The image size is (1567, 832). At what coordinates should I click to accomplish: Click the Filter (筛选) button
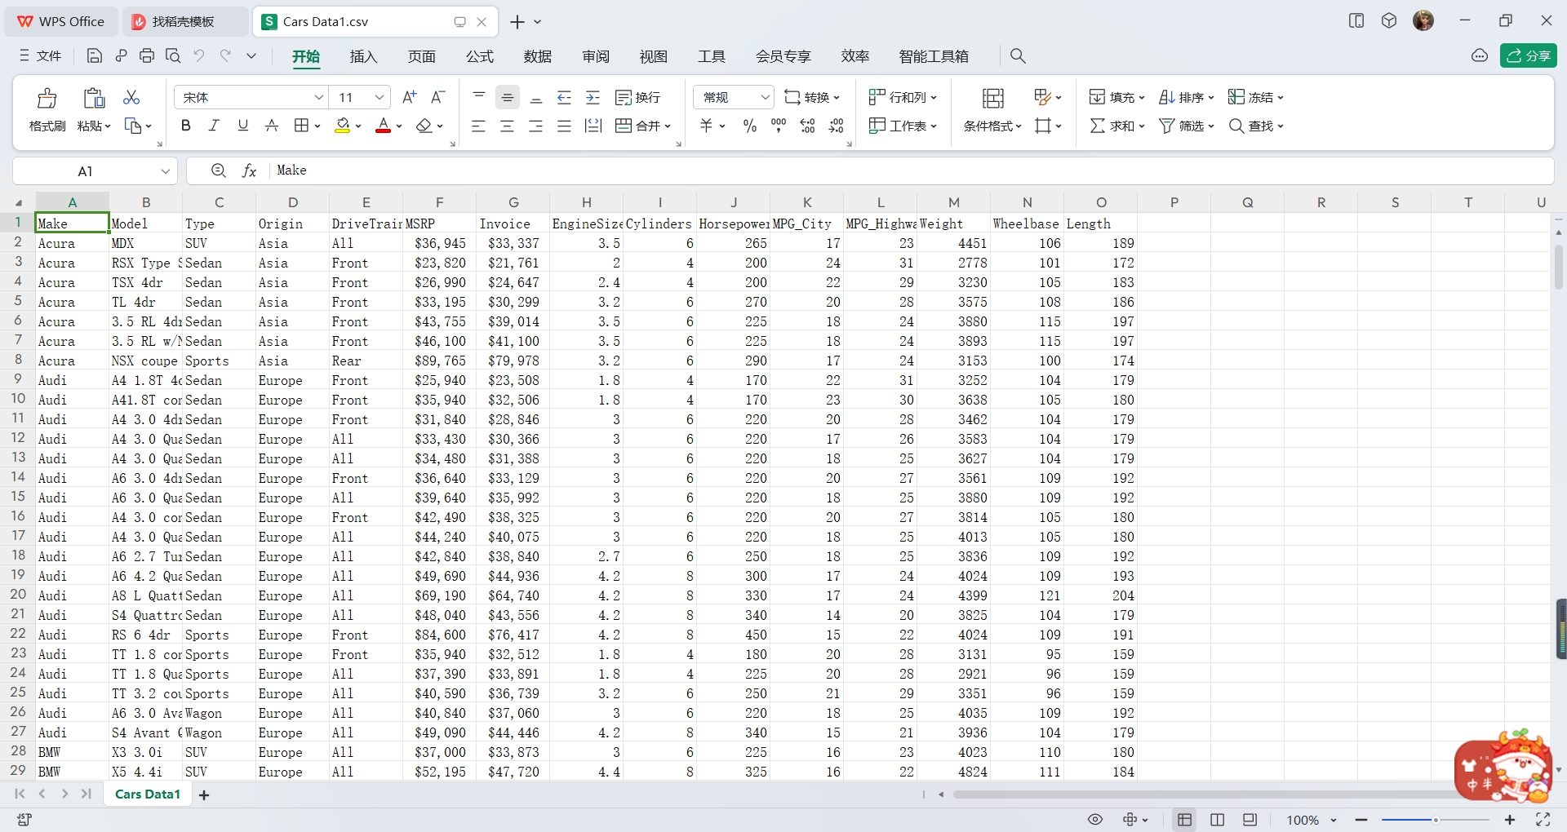(x=1187, y=126)
